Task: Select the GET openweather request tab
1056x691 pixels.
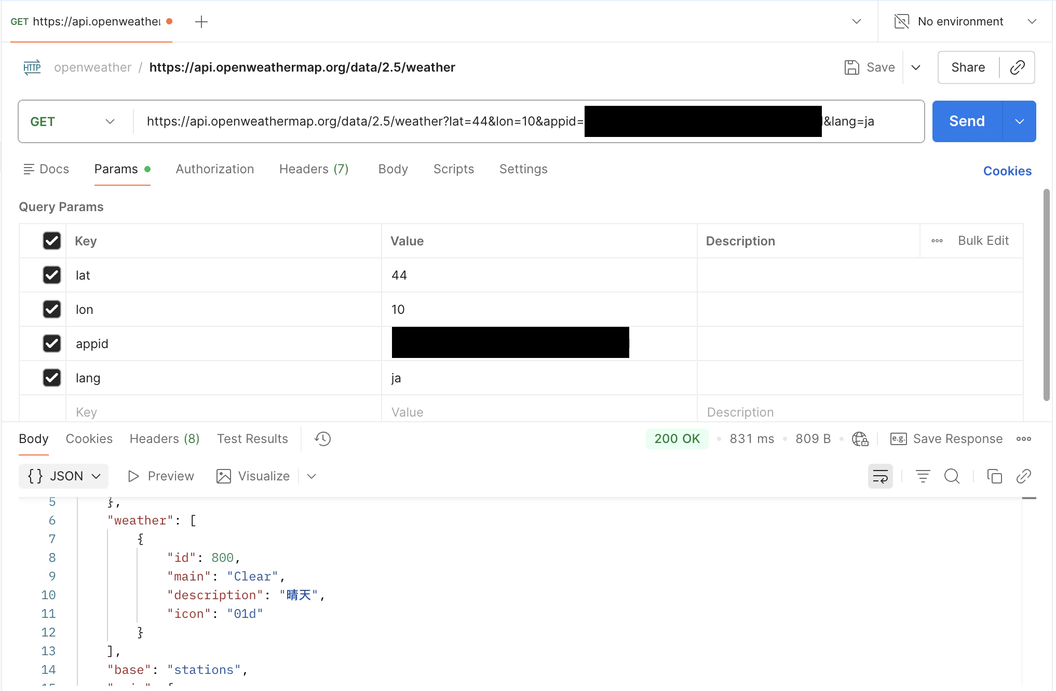Action: tap(91, 22)
